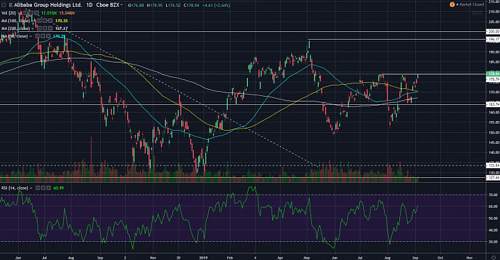500x260 pixels.
Task: Click the MA 200 value 167.17
Action: pyautogui.click(x=61, y=29)
